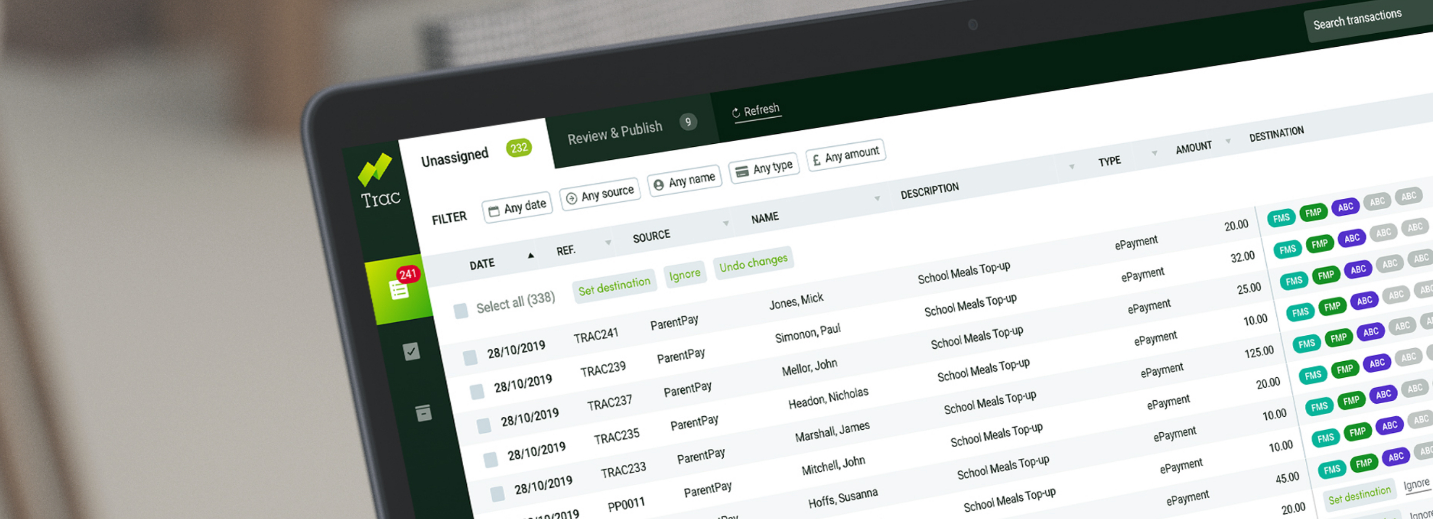The height and width of the screenshot is (519, 1433).
Task: Select FMP tag for the 20.00 Jones row
Action: (1313, 212)
